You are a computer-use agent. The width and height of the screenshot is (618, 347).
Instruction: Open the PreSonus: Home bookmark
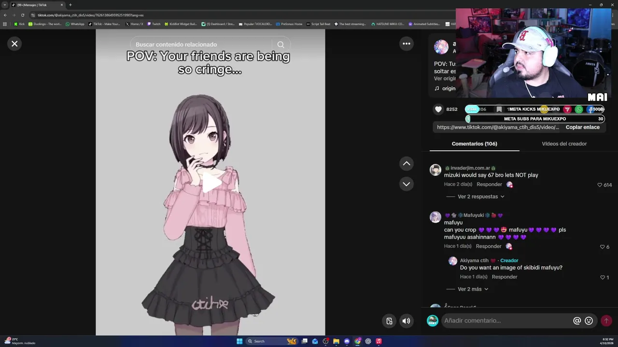tap(289, 24)
